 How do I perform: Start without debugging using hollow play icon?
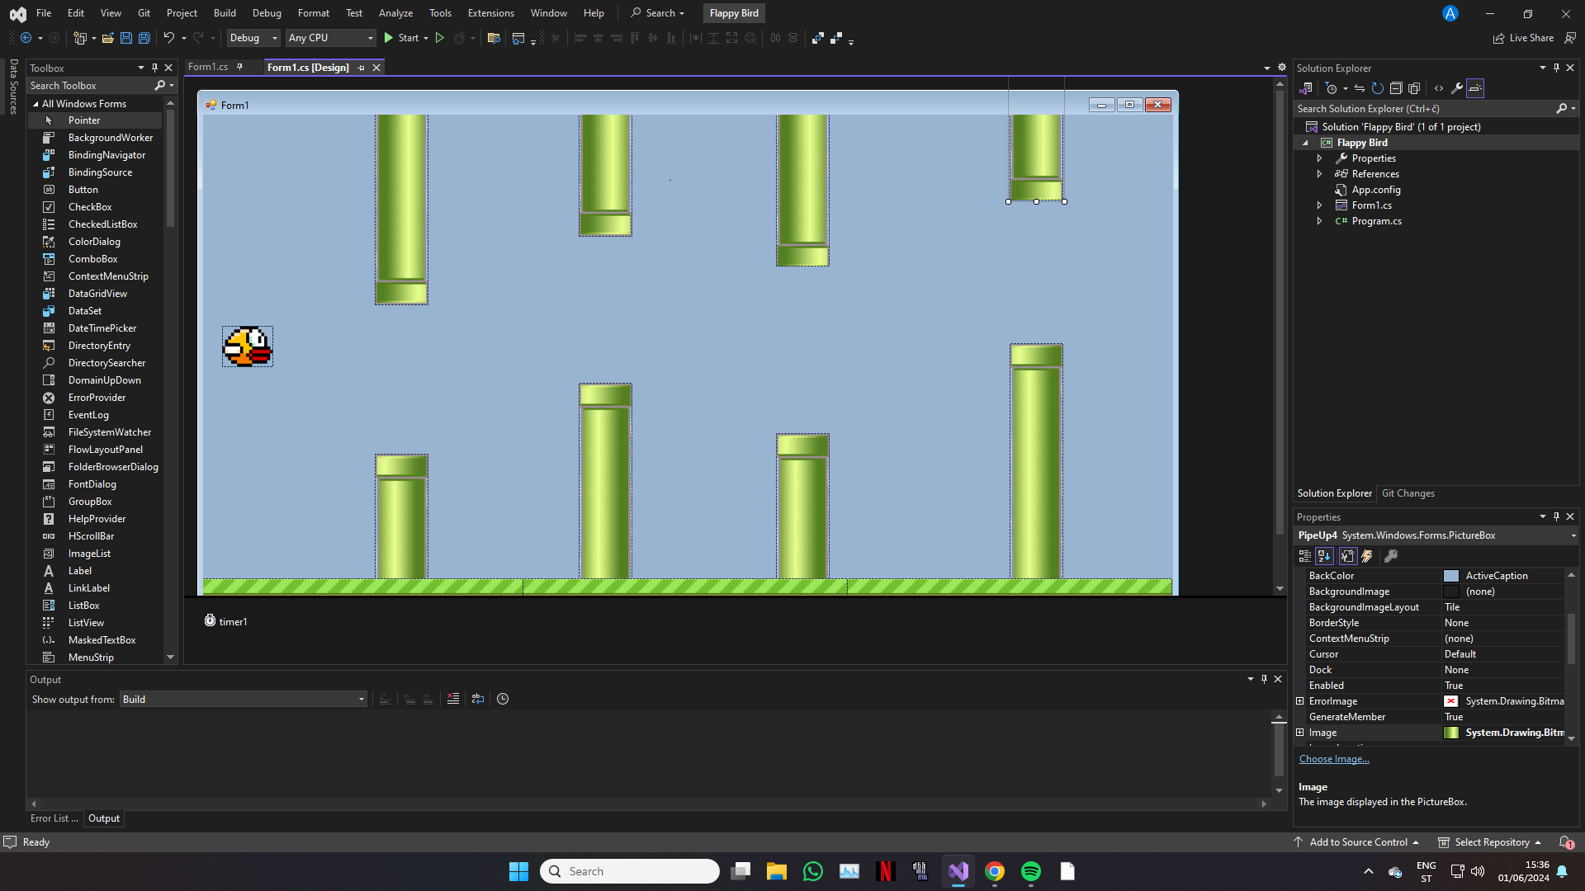[x=440, y=38]
